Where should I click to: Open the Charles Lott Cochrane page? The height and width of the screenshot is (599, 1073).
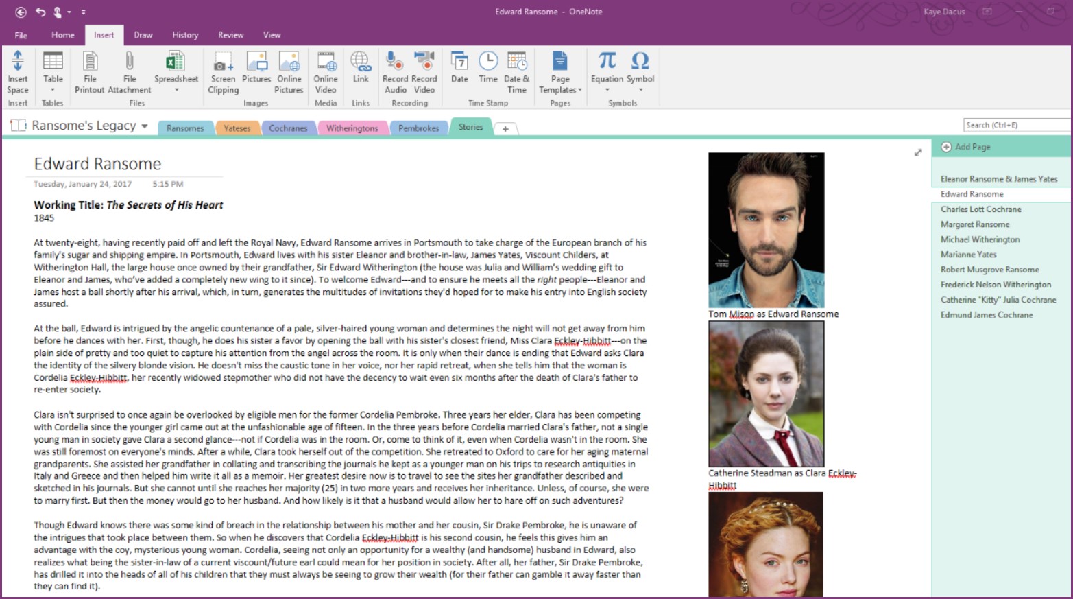tap(980, 209)
